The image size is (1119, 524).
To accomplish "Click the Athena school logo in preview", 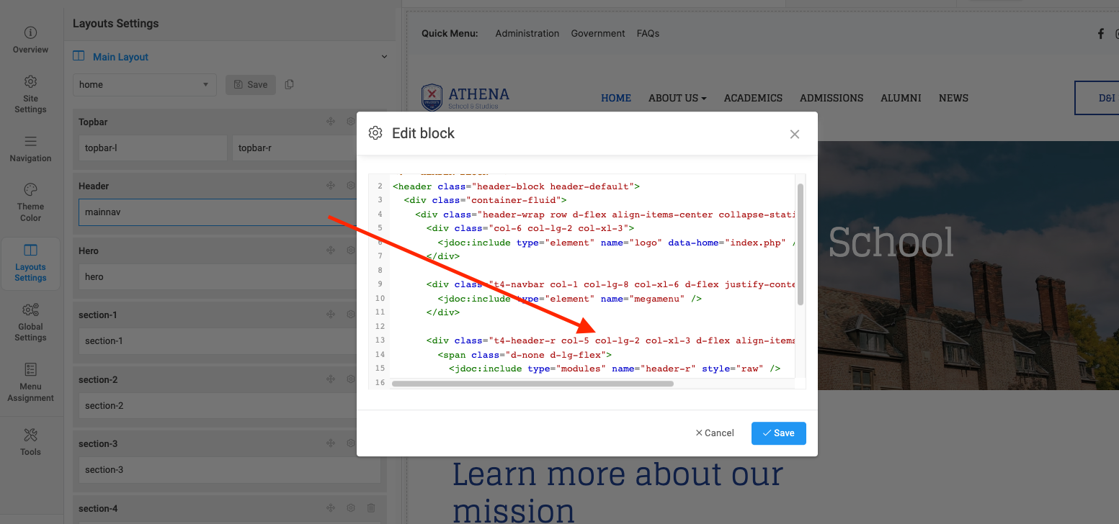I will pyautogui.click(x=465, y=98).
